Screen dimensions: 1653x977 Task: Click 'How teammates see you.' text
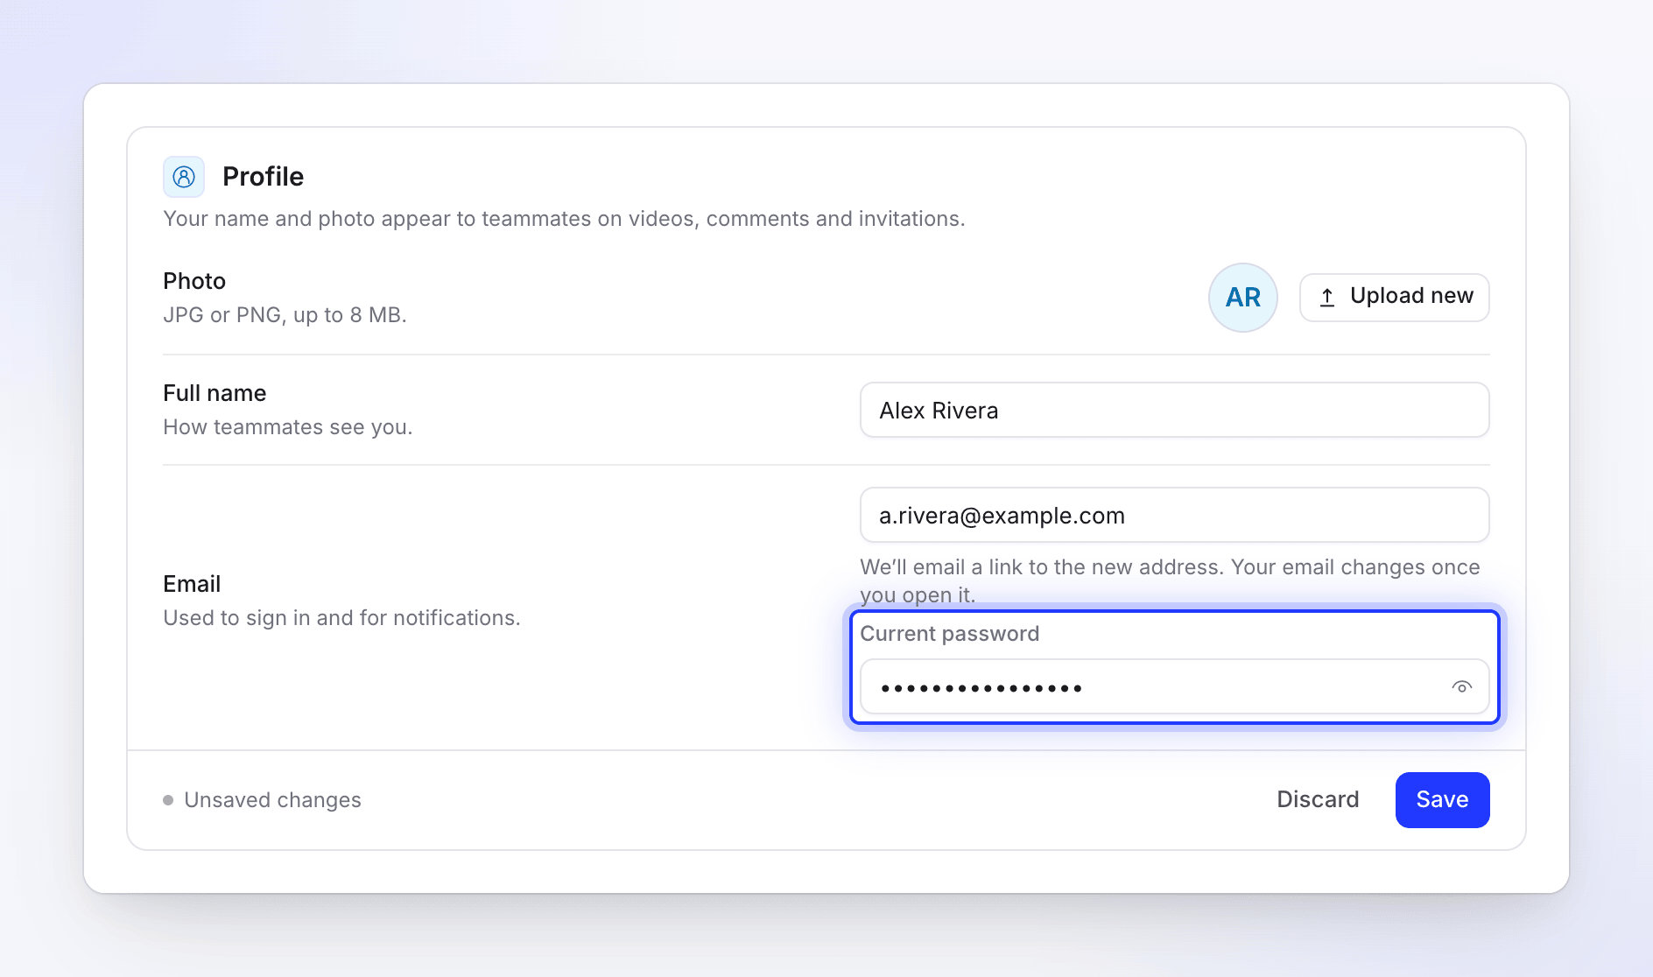pyautogui.click(x=287, y=427)
